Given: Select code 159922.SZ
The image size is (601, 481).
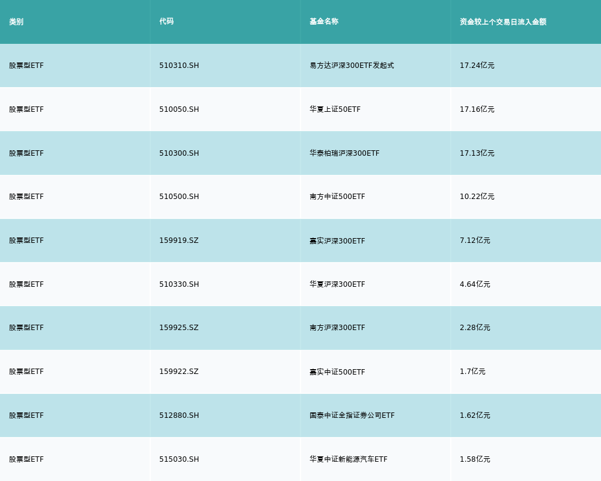Looking at the screenshot, I should [x=179, y=372].
